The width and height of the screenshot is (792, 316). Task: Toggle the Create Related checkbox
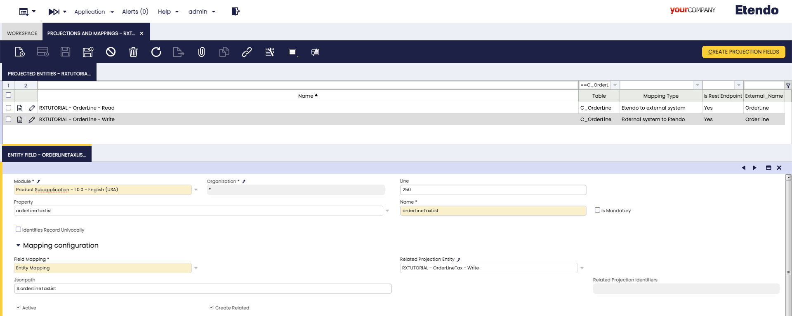click(211, 307)
